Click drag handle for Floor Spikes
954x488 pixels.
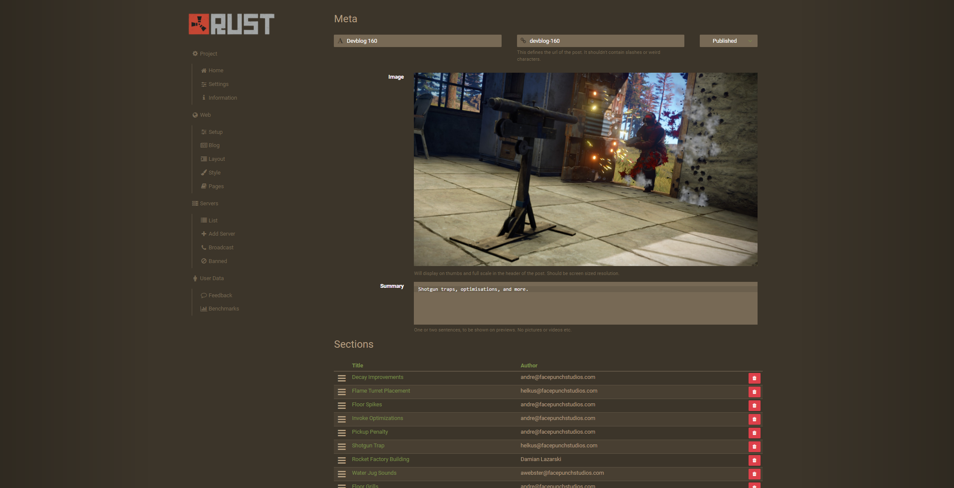pyautogui.click(x=342, y=405)
